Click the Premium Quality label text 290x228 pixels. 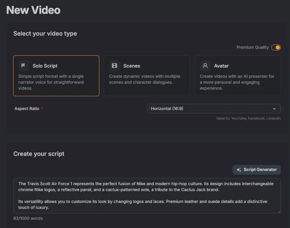click(x=252, y=47)
